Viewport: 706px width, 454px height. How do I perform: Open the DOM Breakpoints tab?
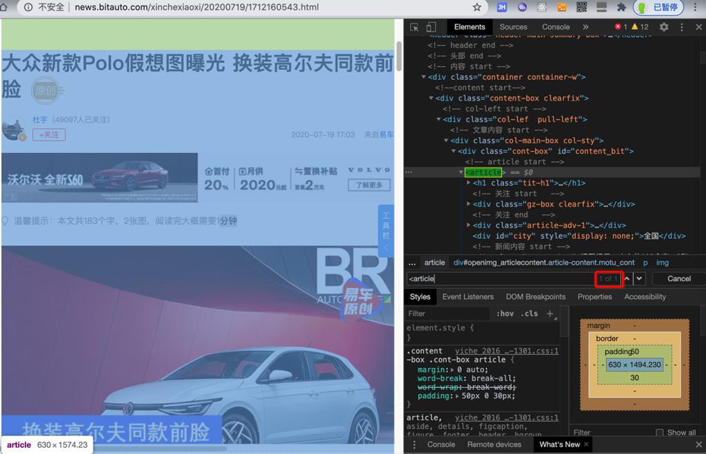535,297
